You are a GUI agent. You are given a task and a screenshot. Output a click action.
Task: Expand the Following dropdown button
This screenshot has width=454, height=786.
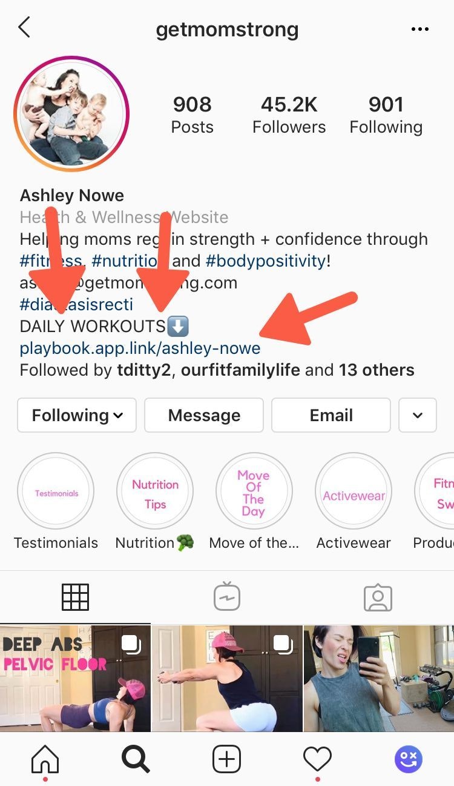click(77, 415)
